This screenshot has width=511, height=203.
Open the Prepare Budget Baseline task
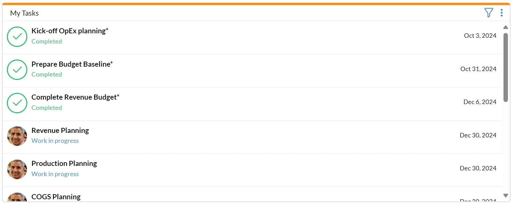pos(72,64)
